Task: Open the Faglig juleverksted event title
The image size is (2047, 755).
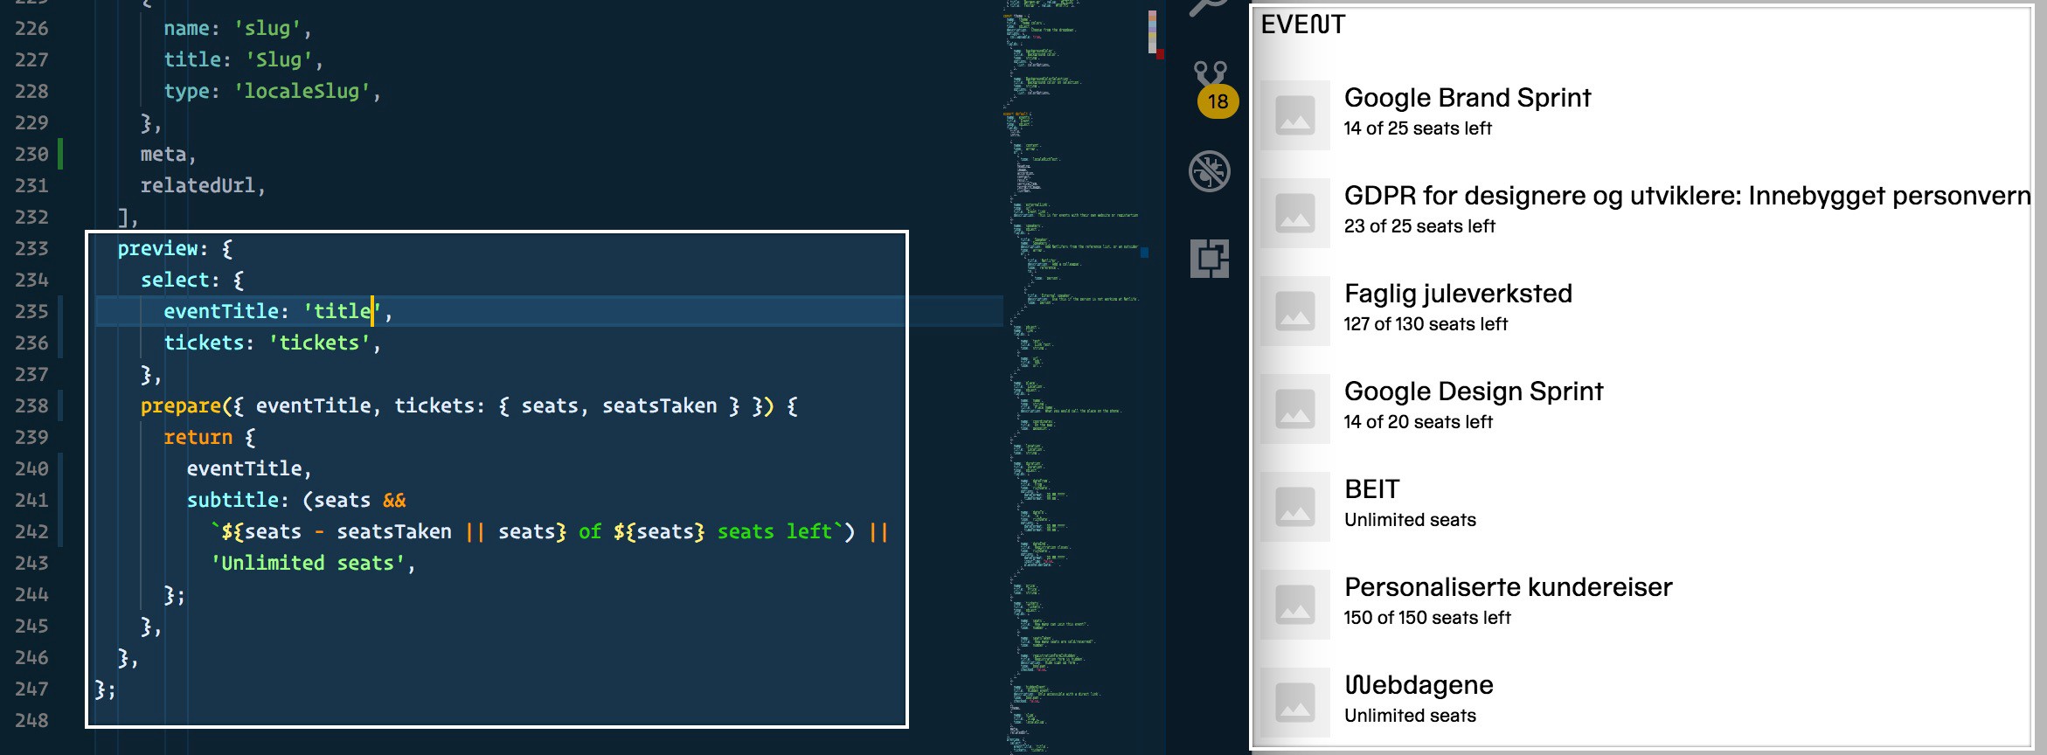Action: pyautogui.click(x=1458, y=294)
